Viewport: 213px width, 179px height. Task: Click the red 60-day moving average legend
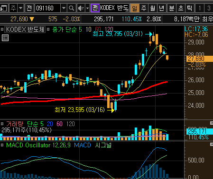98,29
